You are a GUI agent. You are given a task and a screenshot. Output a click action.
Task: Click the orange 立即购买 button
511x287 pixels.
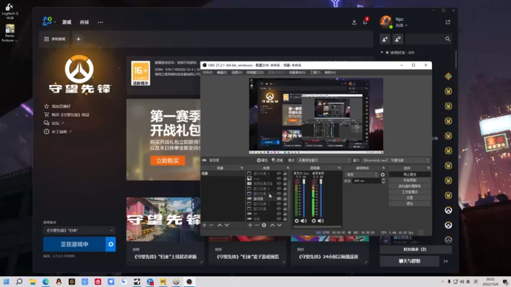point(167,161)
